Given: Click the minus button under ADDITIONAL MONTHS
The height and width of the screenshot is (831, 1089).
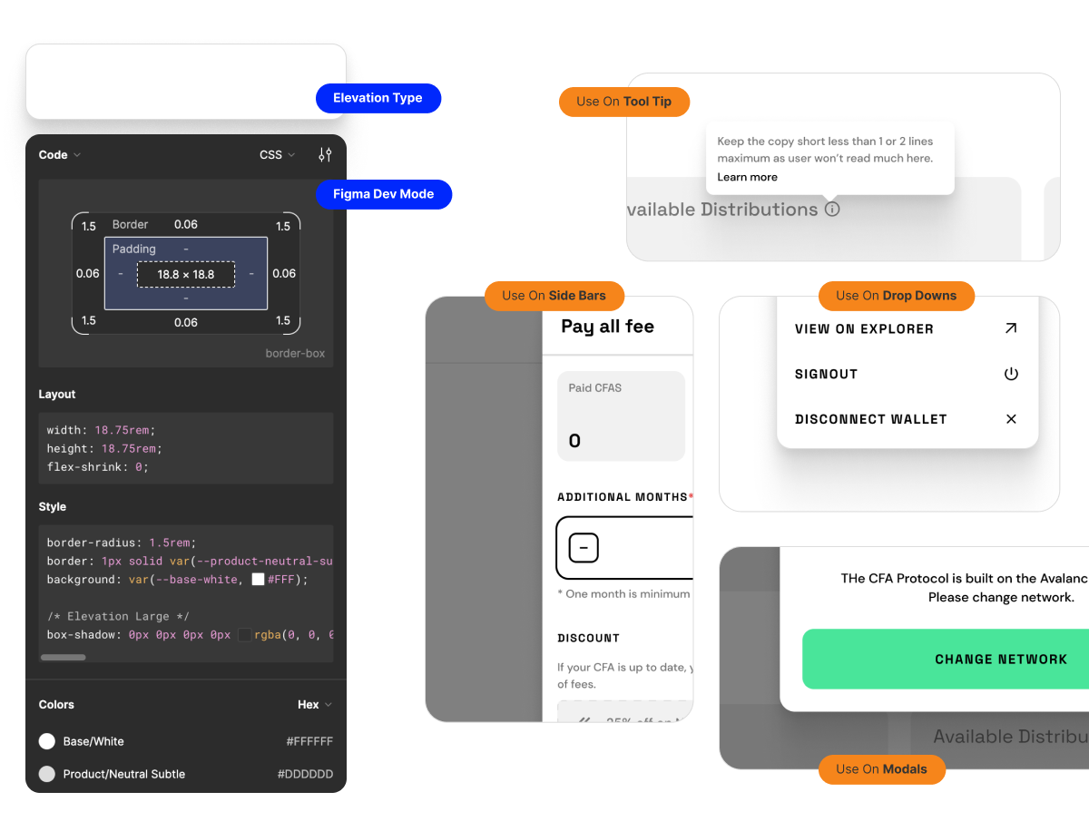Looking at the screenshot, I should coord(582,548).
